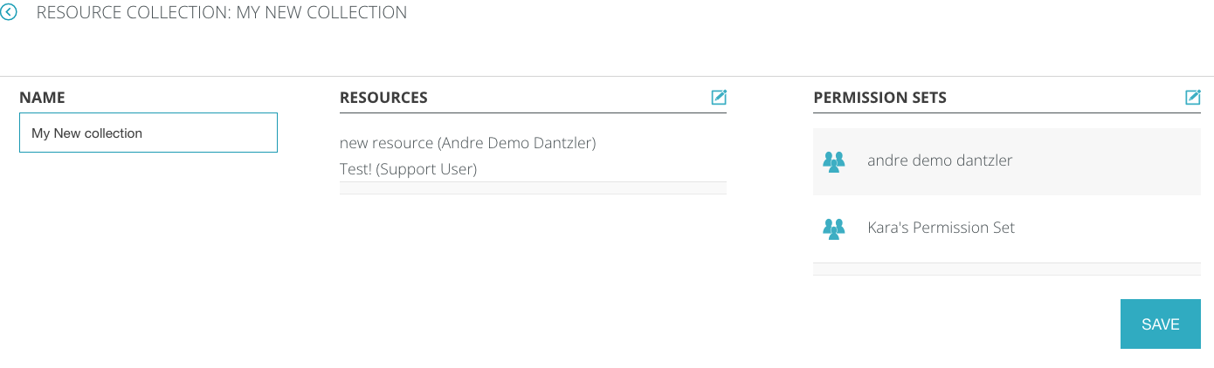
Task: Click the divider line below the page title
Action: tap(607, 77)
